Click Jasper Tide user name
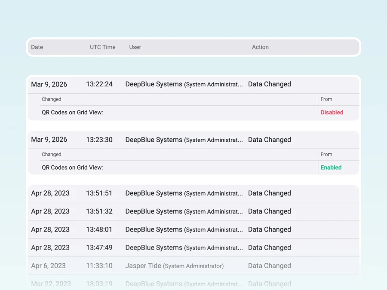The width and height of the screenshot is (387, 290). pos(143,266)
